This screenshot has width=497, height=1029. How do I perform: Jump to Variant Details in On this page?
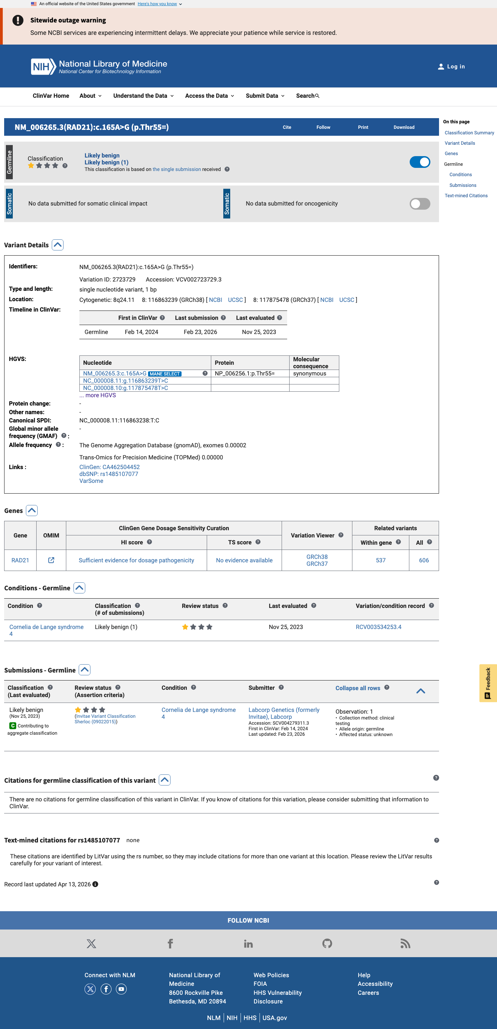pyautogui.click(x=460, y=143)
